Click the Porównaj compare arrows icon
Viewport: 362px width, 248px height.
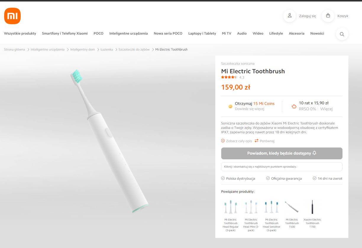click(x=256, y=141)
